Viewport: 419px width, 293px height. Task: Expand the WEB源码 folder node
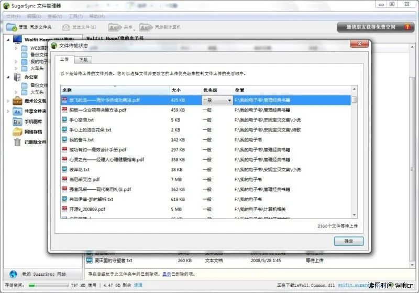pos(16,48)
